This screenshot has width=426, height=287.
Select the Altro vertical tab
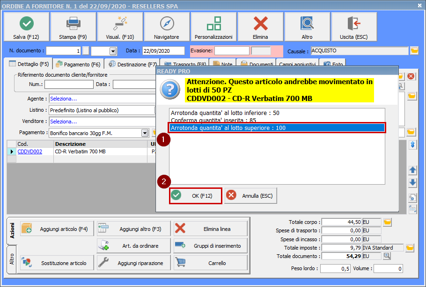point(12,259)
